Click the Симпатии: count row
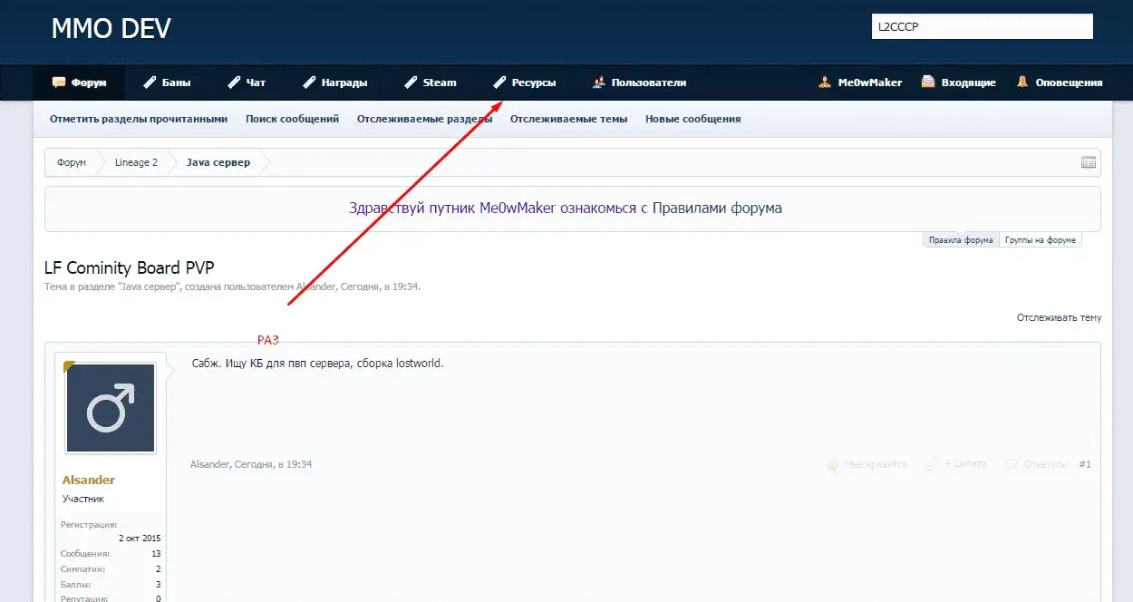The image size is (1133, 602). [x=111, y=568]
